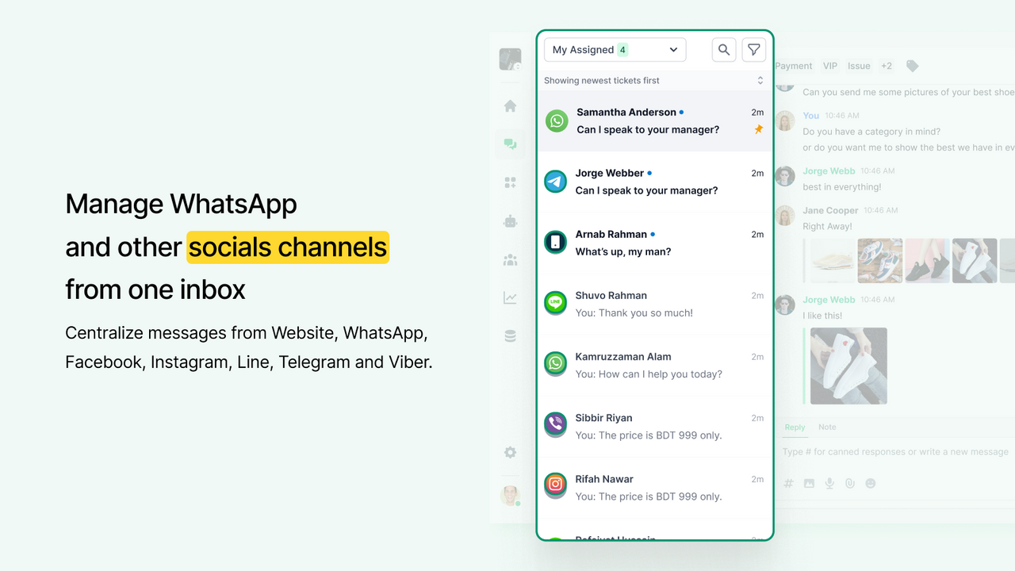Viewport: 1015px width, 571px height.
Task: Click the Payment tag
Action: click(794, 66)
